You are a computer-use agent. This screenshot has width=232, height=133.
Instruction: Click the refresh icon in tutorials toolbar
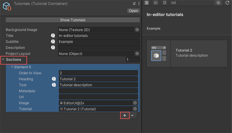[x=227, y=3]
